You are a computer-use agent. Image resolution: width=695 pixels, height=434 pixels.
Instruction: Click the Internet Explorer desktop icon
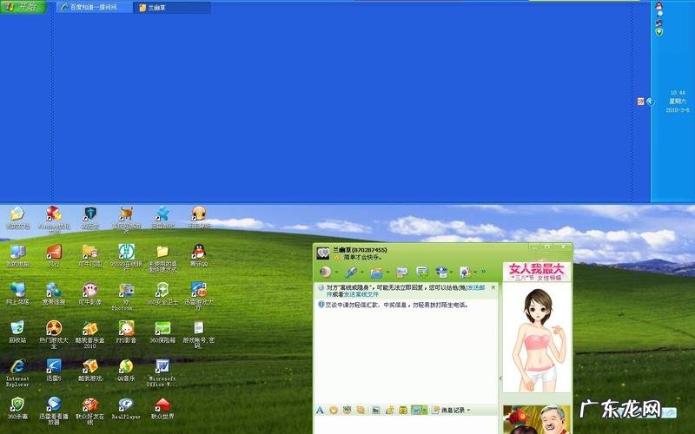[17, 366]
